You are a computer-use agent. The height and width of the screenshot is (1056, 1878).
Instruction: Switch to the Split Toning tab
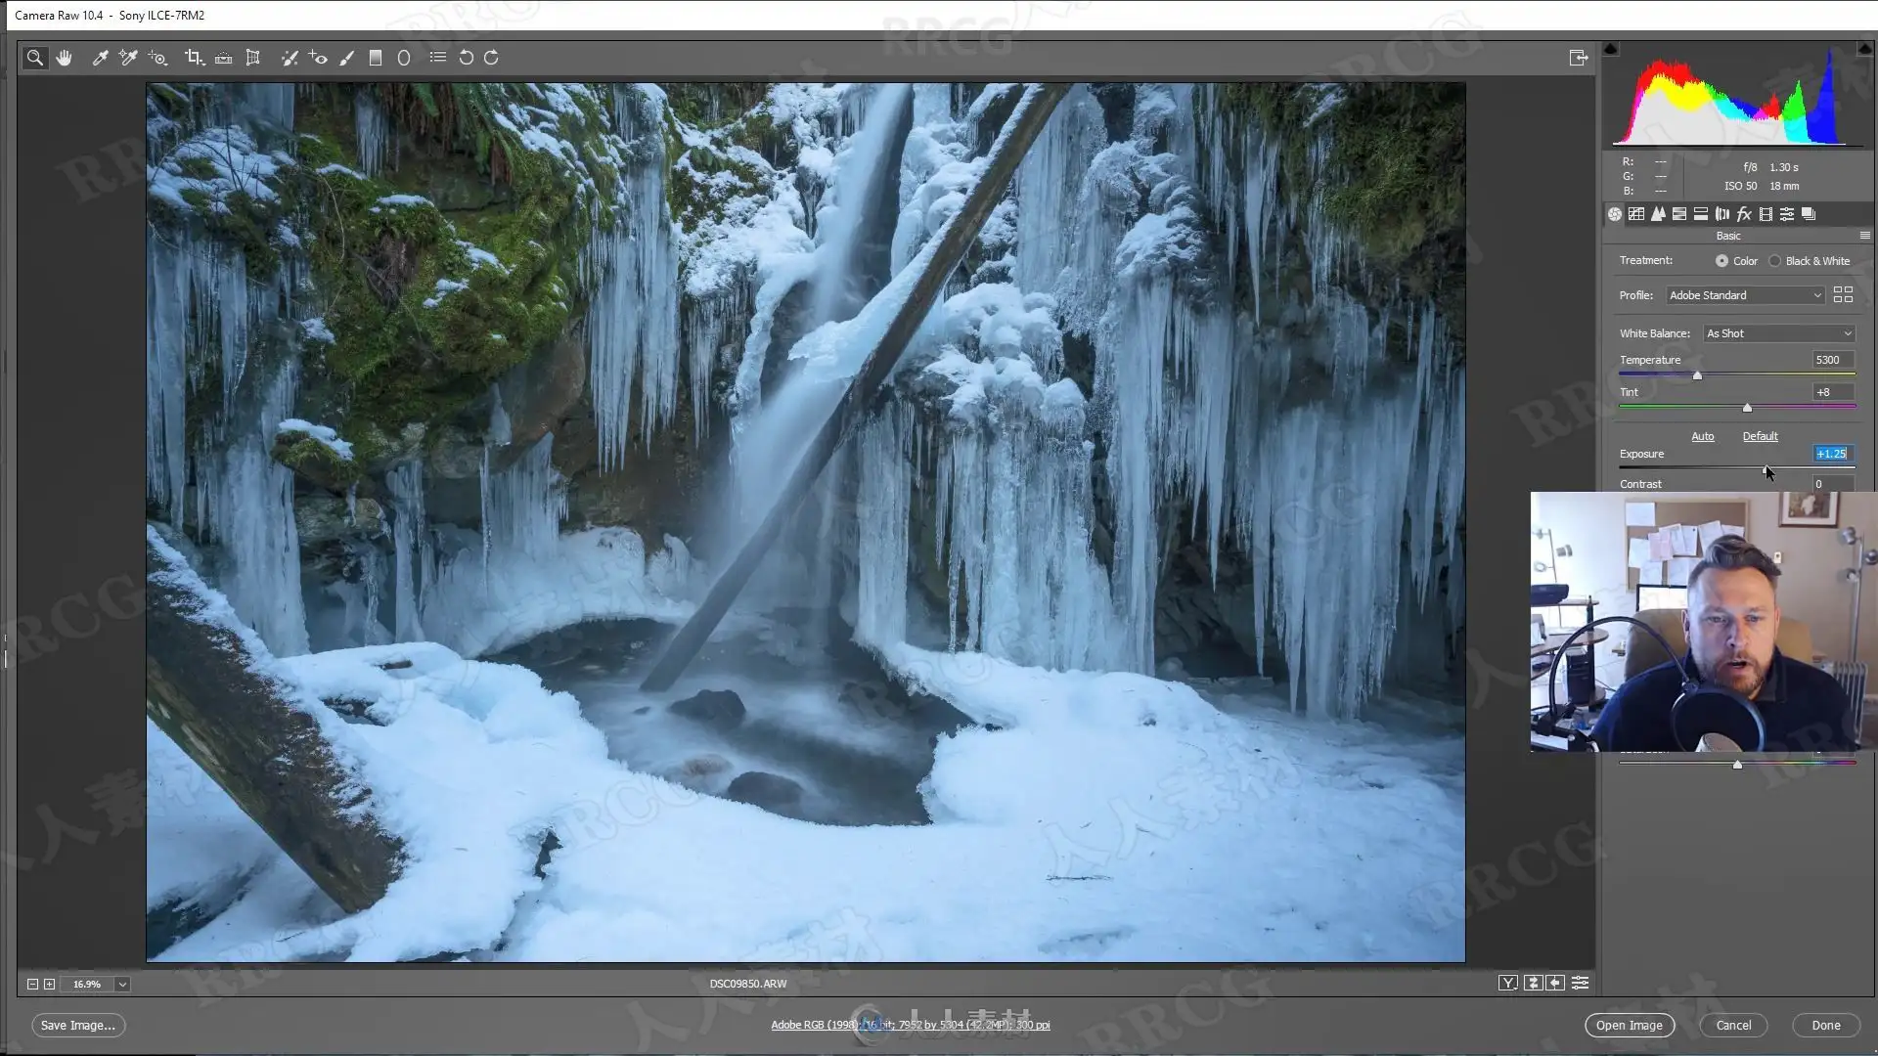point(1701,214)
